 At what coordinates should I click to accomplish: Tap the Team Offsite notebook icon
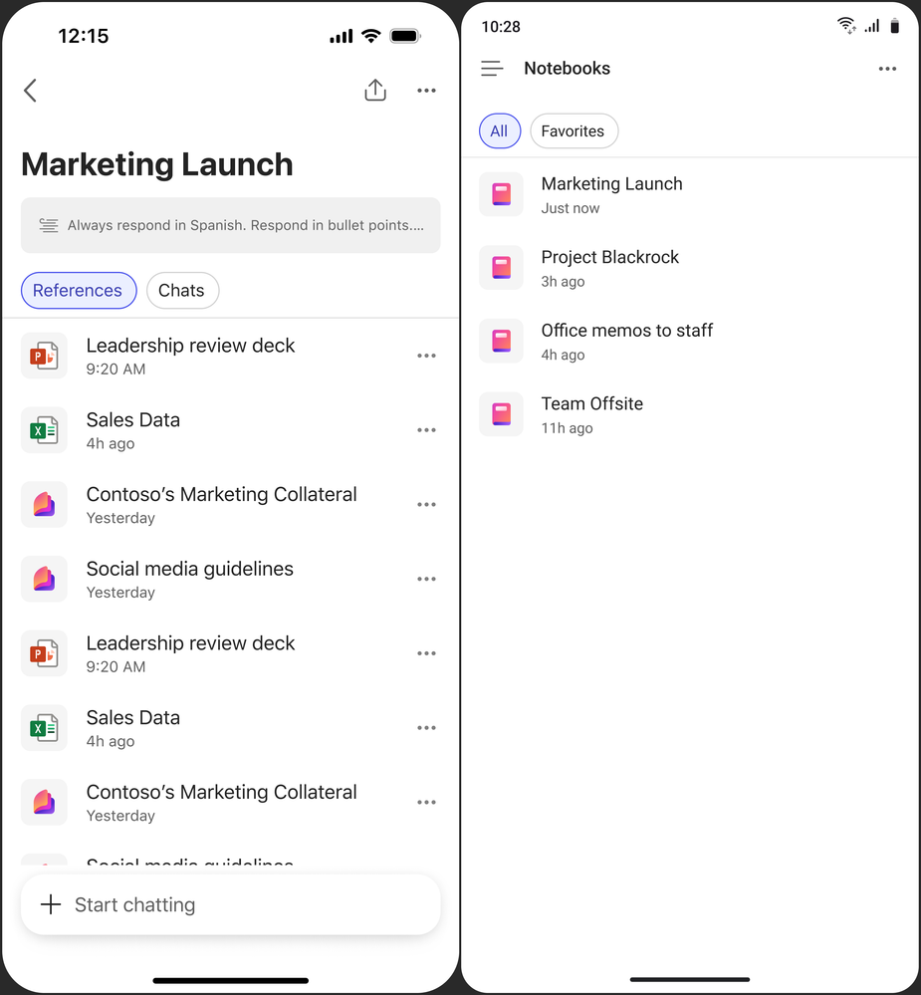click(501, 414)
